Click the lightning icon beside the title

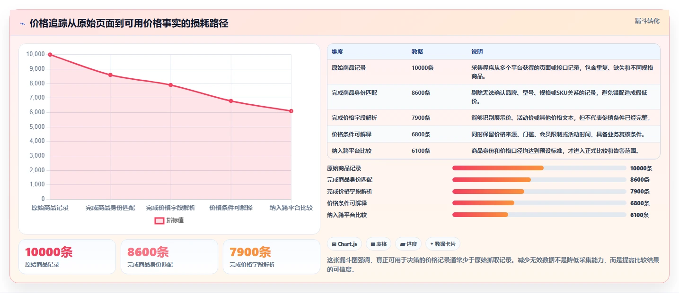click(x=23, y=24)
